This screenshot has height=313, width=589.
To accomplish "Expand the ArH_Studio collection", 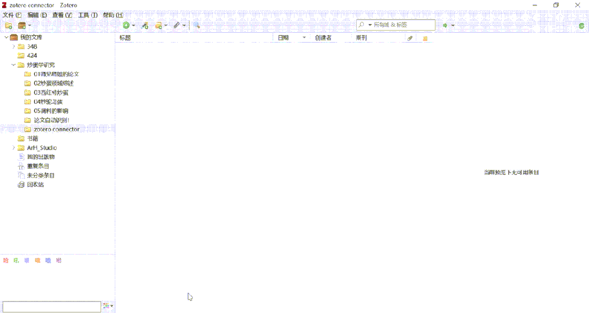I will [14, 147].
